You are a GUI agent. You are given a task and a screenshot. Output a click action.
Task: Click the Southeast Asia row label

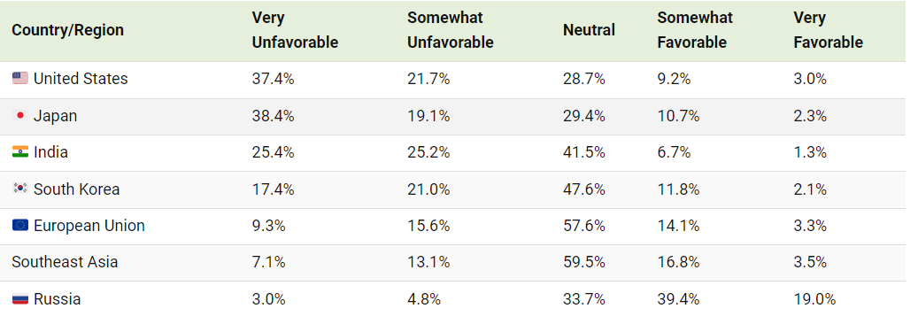[x=65, y=262]
